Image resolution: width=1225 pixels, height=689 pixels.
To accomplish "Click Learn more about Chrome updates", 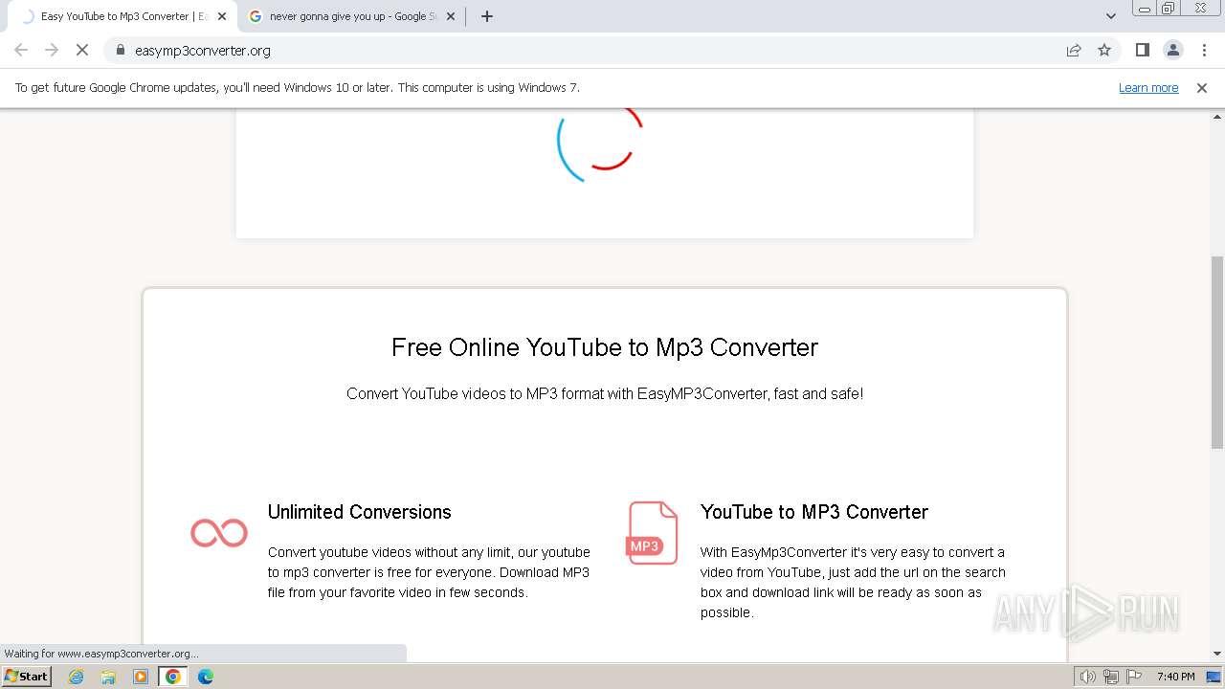I will coord(1148,88).
